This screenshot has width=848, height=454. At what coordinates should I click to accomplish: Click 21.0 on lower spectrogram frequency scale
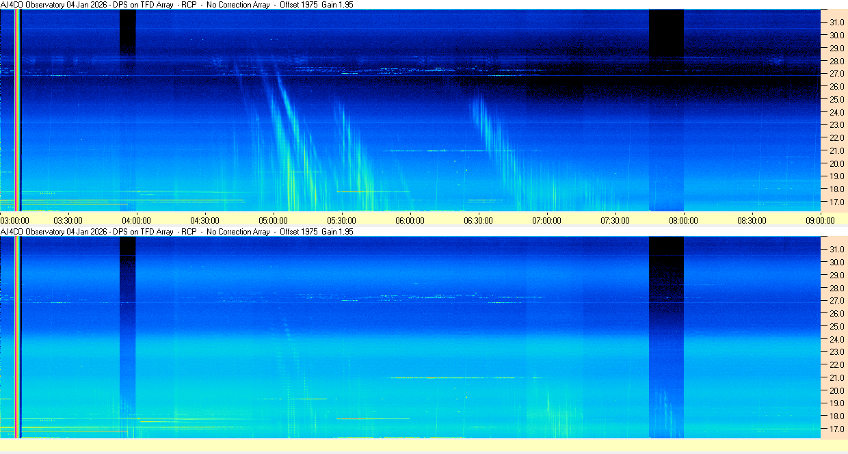(x=837, y=377)
